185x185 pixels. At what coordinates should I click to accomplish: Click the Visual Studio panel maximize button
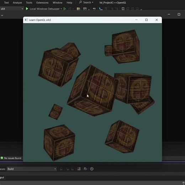(179, 14)
